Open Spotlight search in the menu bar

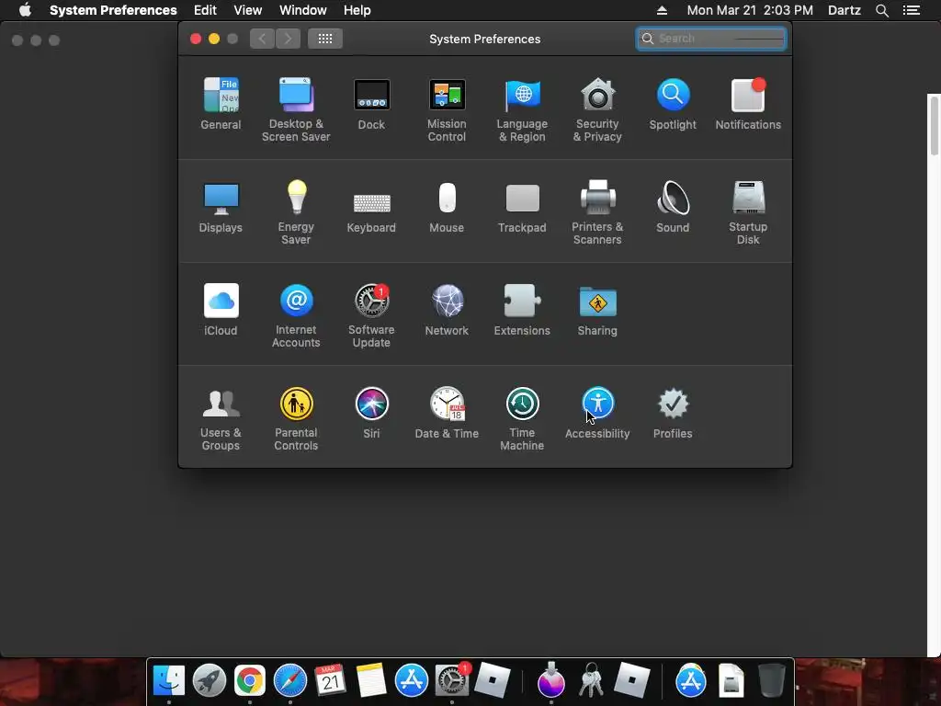tap(882, 10)
